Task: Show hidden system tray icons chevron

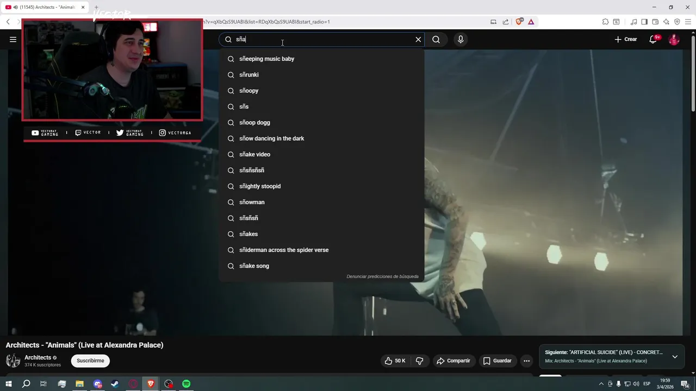Action: click(601, 384)
